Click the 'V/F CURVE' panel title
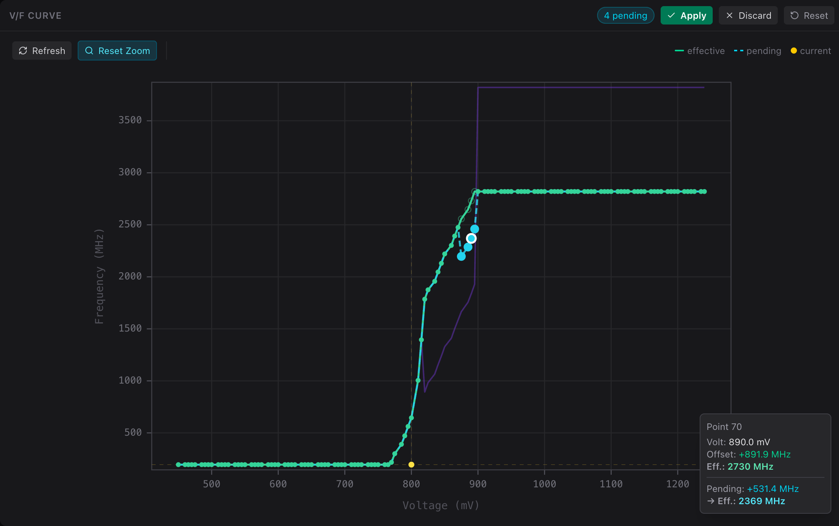The width and height of the screenshot is (839, 526). [x=36, y=16]
